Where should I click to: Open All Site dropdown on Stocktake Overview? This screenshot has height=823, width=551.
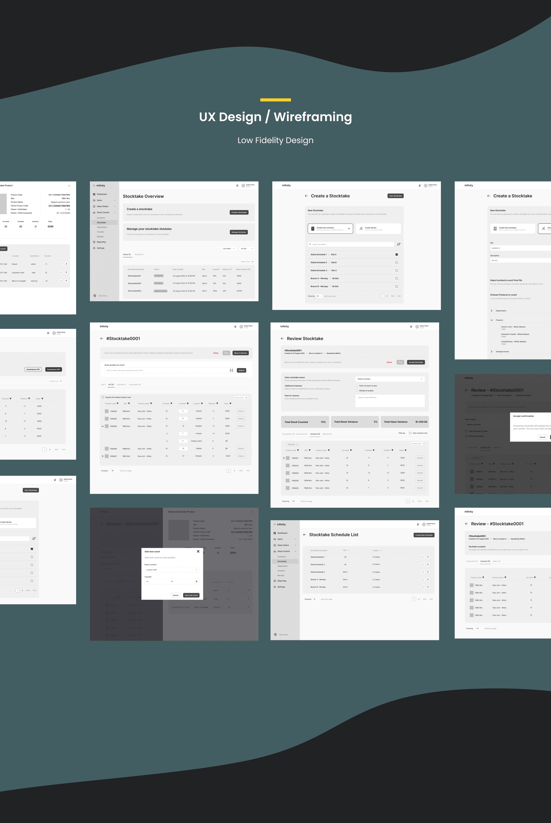[247, 248]
